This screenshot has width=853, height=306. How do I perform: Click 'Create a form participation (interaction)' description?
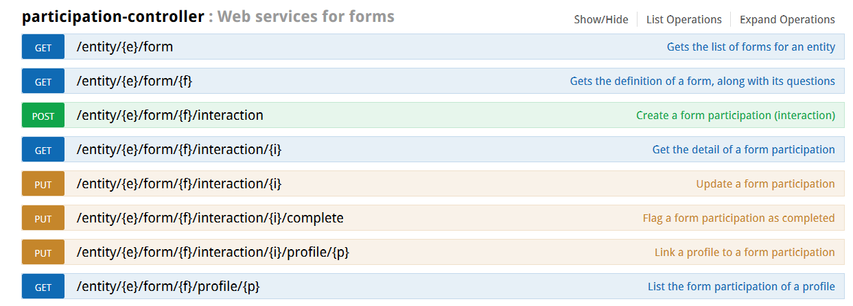pos(735,116)
